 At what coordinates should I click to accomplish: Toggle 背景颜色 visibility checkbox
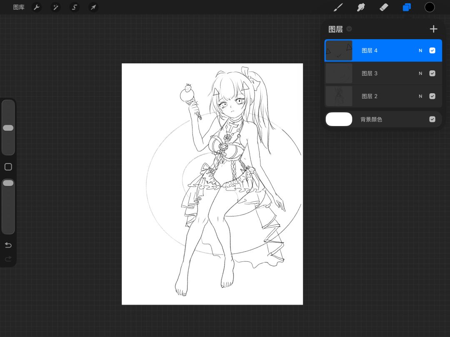(x=432, y=119)
